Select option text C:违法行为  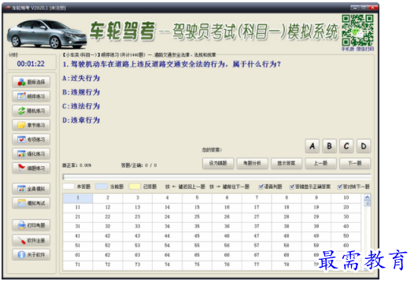pos(81,106)
